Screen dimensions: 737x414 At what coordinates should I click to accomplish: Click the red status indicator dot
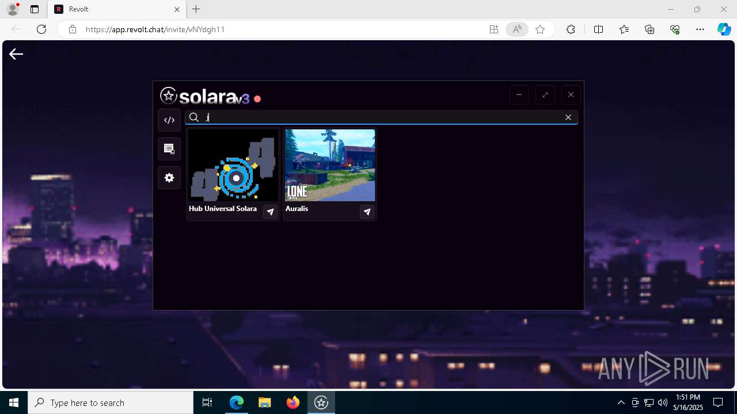tap(257, 99)
